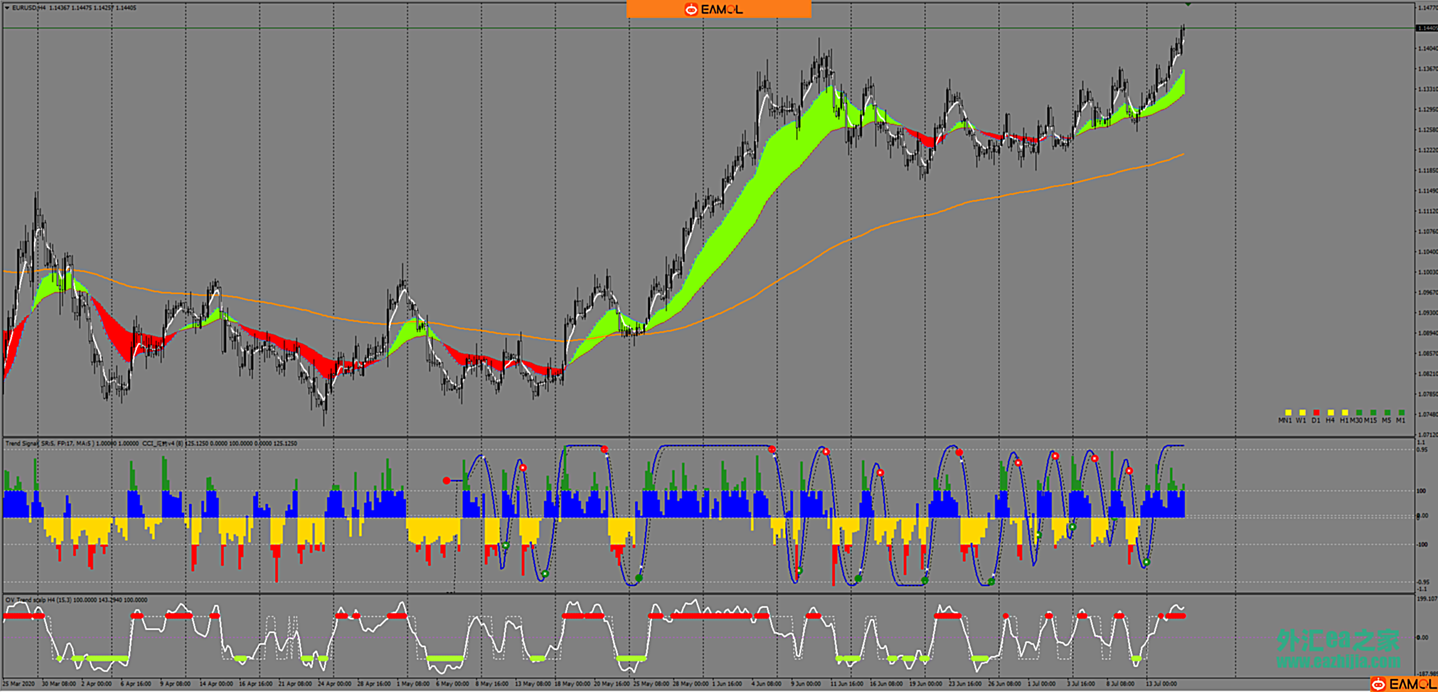This screenshot has height=692, width=1438.
Task: Click the H4 yellow timeframe square
Action: pos(1330,412)
